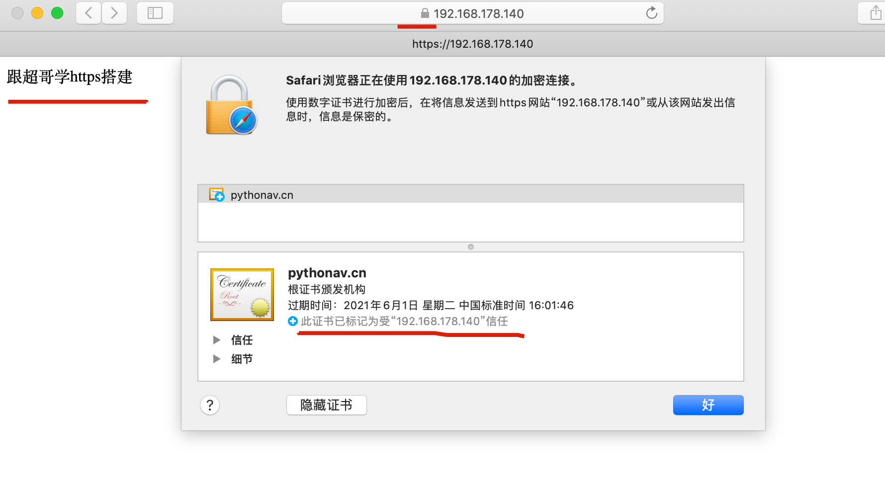Select the pythonav.cn row in certificate chain
Viewport: 885px width, 501px height.
470,194
